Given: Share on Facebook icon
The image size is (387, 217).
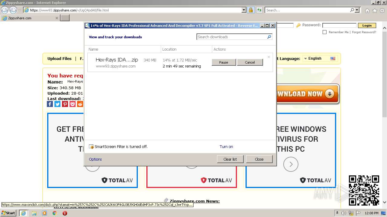Looking at the screenshot, I should point(50,104).
